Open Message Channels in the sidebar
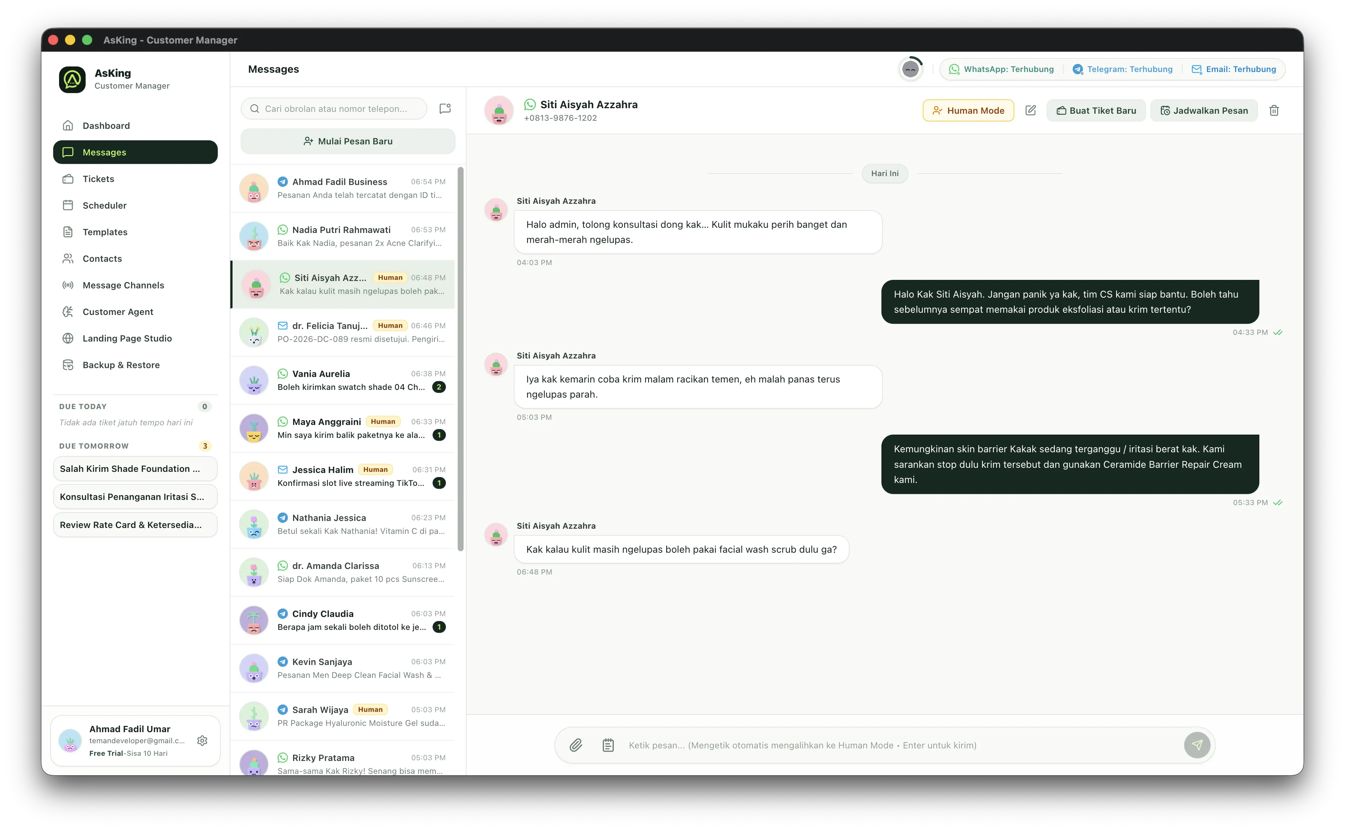 pos(135,285)
